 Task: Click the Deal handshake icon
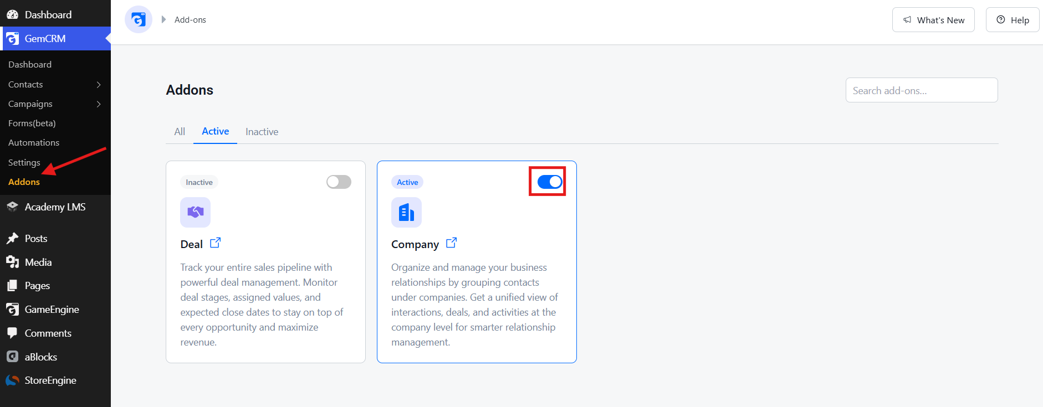(195, 212)
